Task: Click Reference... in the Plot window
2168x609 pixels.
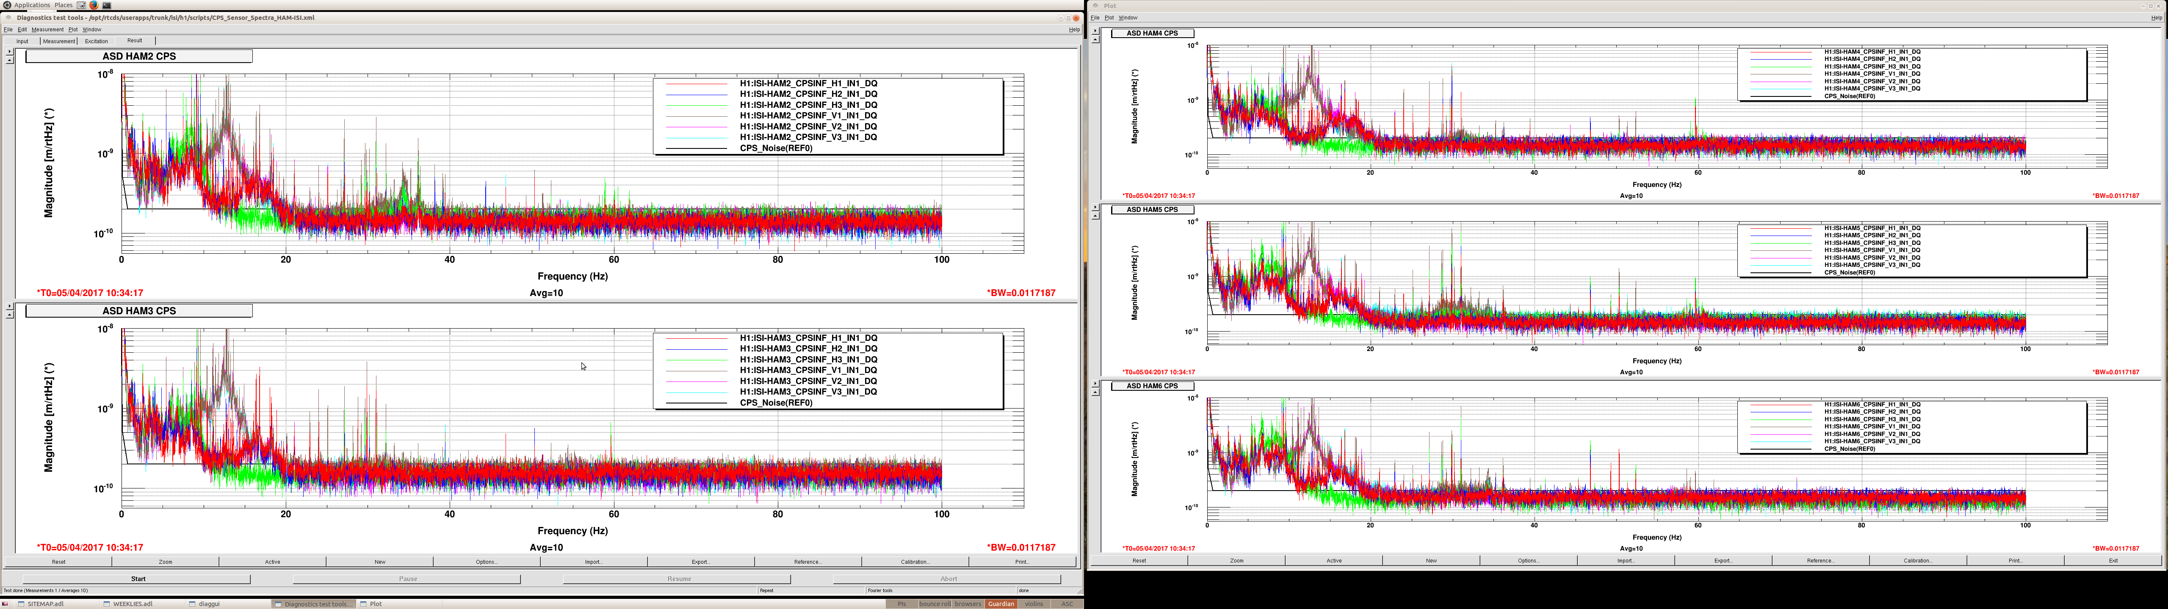Action: pyautogui.click(x=1820, y=560)
